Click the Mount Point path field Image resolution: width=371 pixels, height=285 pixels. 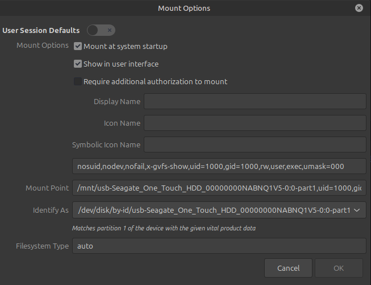[x=219, y=188]
